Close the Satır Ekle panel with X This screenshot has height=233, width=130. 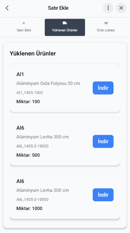point(121,8)
